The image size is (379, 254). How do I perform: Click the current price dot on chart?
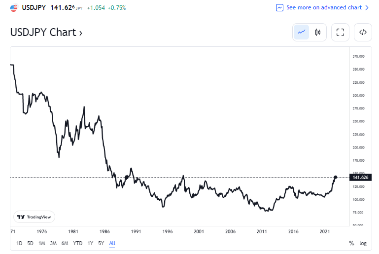tap(336, 177)
